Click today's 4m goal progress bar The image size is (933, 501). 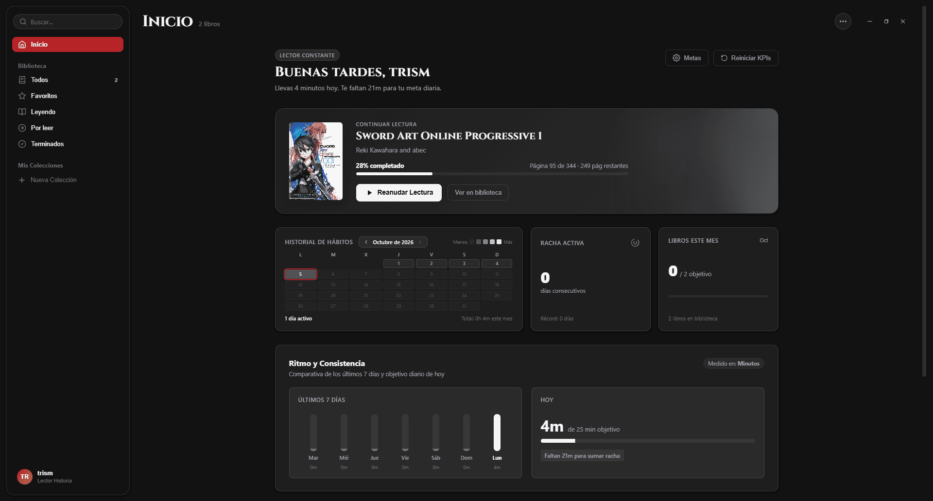648,441
